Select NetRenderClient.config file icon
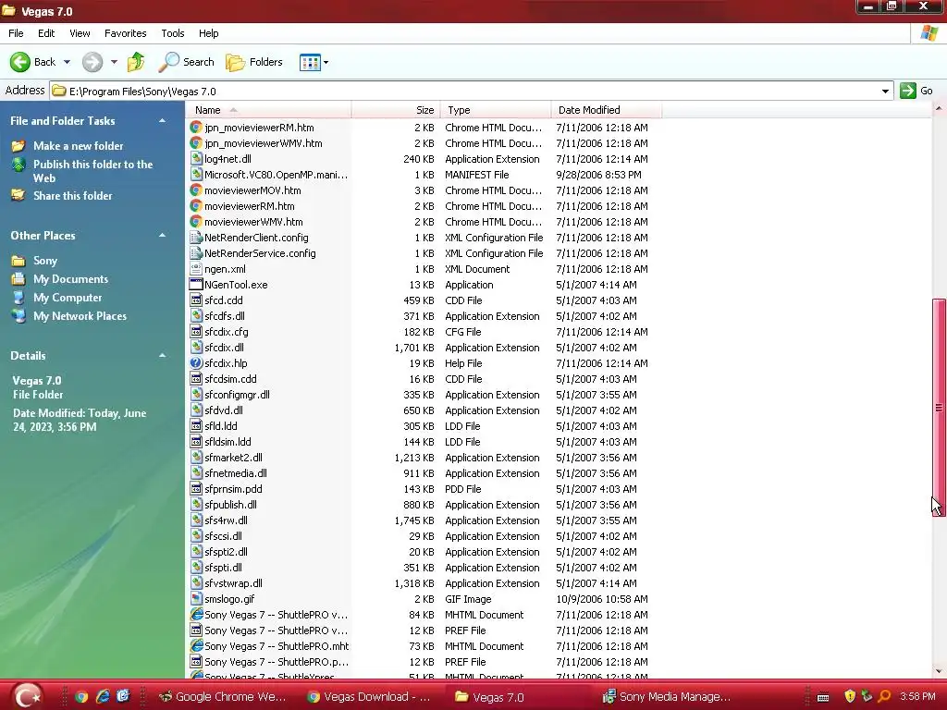947x710 pixels. (x=196, y=238)
